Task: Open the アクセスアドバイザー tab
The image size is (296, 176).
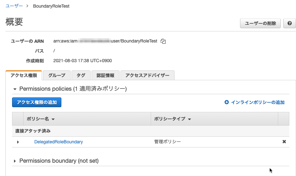Action: (148, 75)
